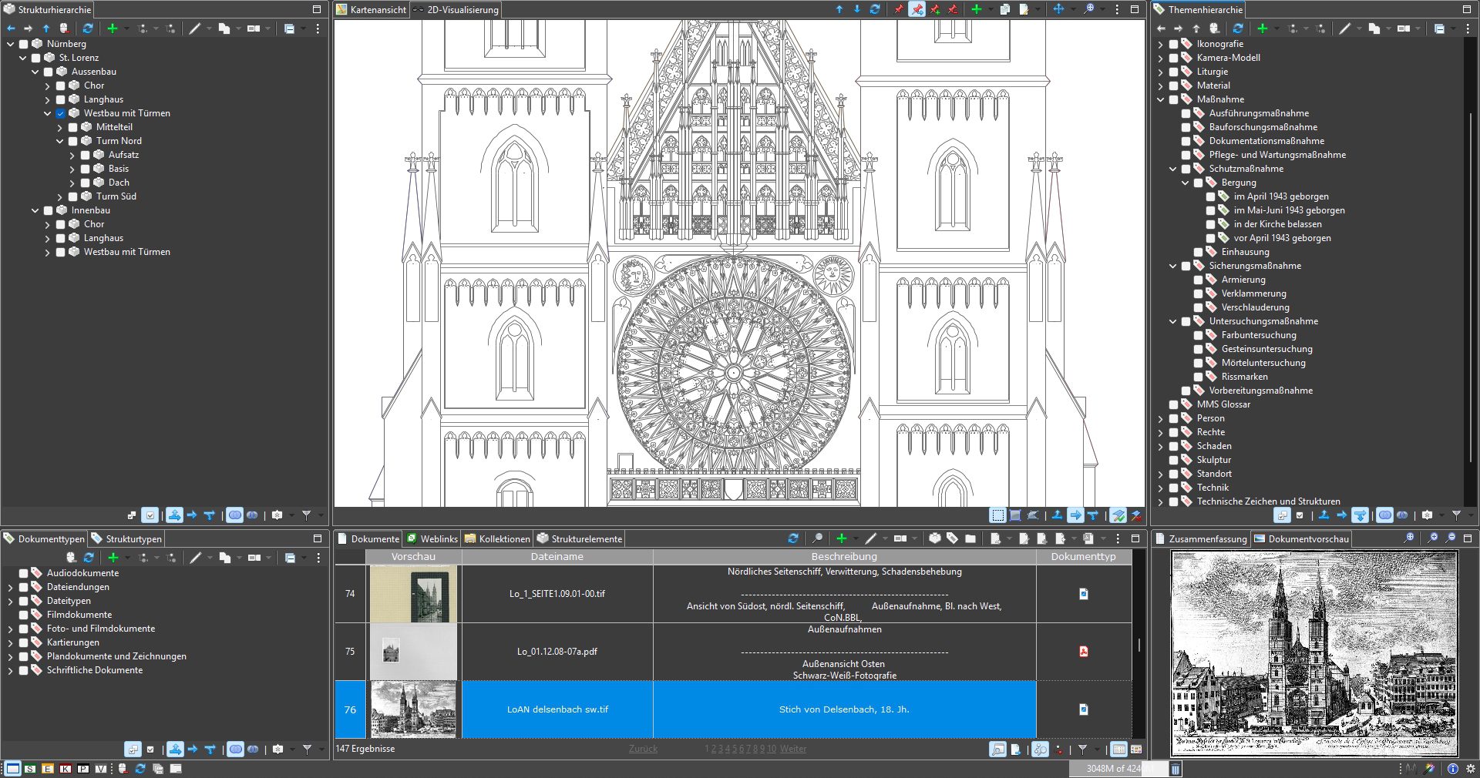Screen dimensions: 1480x778
Task: Click the zoom-in magnifier in Dokumentvorschau panel
Action: coord(1432,538)
